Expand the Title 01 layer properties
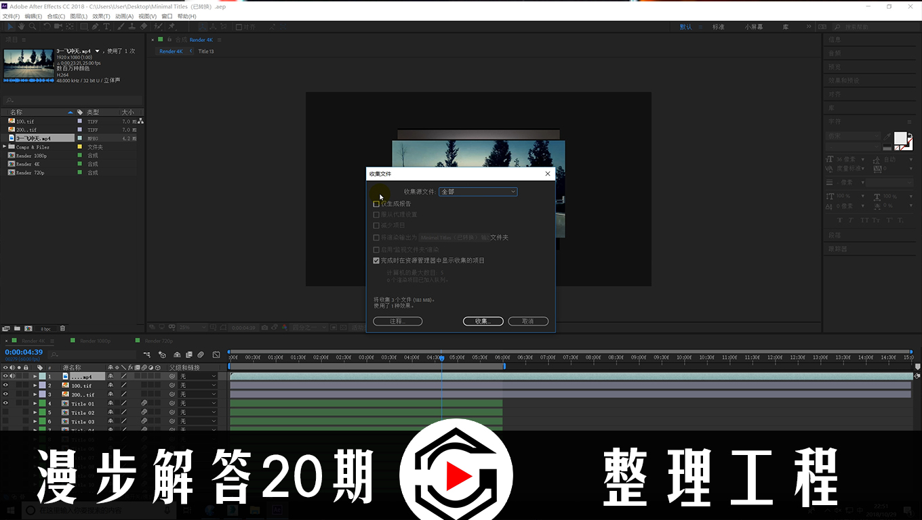The height and width of the screenshot is (520, 922). pos(35,404)
